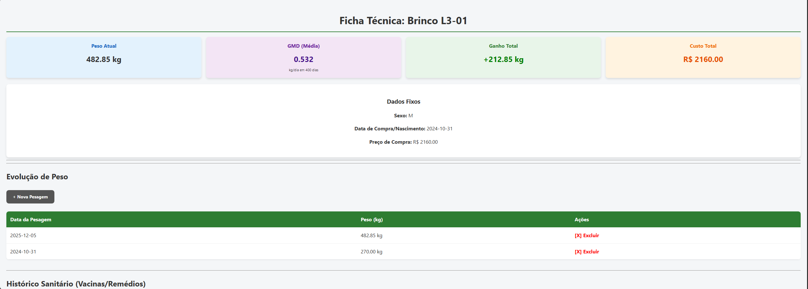
Task: Click [X] Excluir on the 2025-12-05 weighing
Action: 587,236
